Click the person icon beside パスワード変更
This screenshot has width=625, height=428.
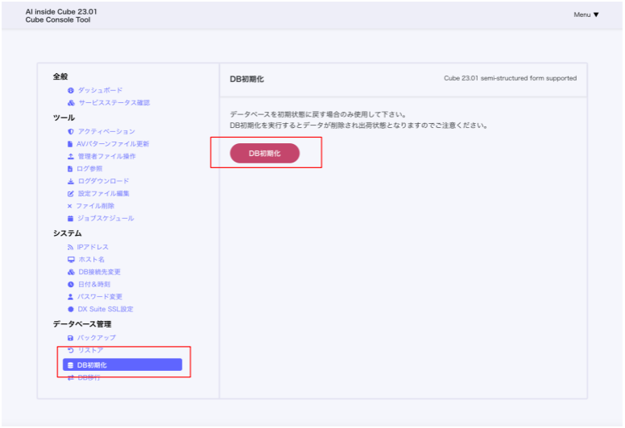click(x=71, y=297)
